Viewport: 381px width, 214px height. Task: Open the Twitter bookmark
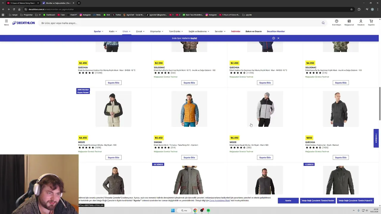tap(117, 15)
